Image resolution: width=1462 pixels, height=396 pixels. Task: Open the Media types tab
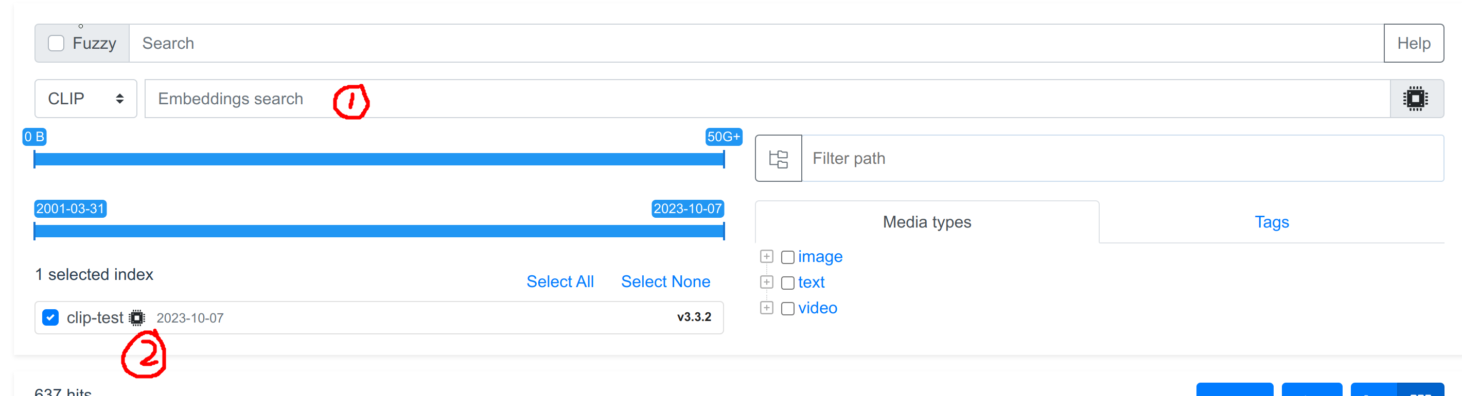pos(926,222)
